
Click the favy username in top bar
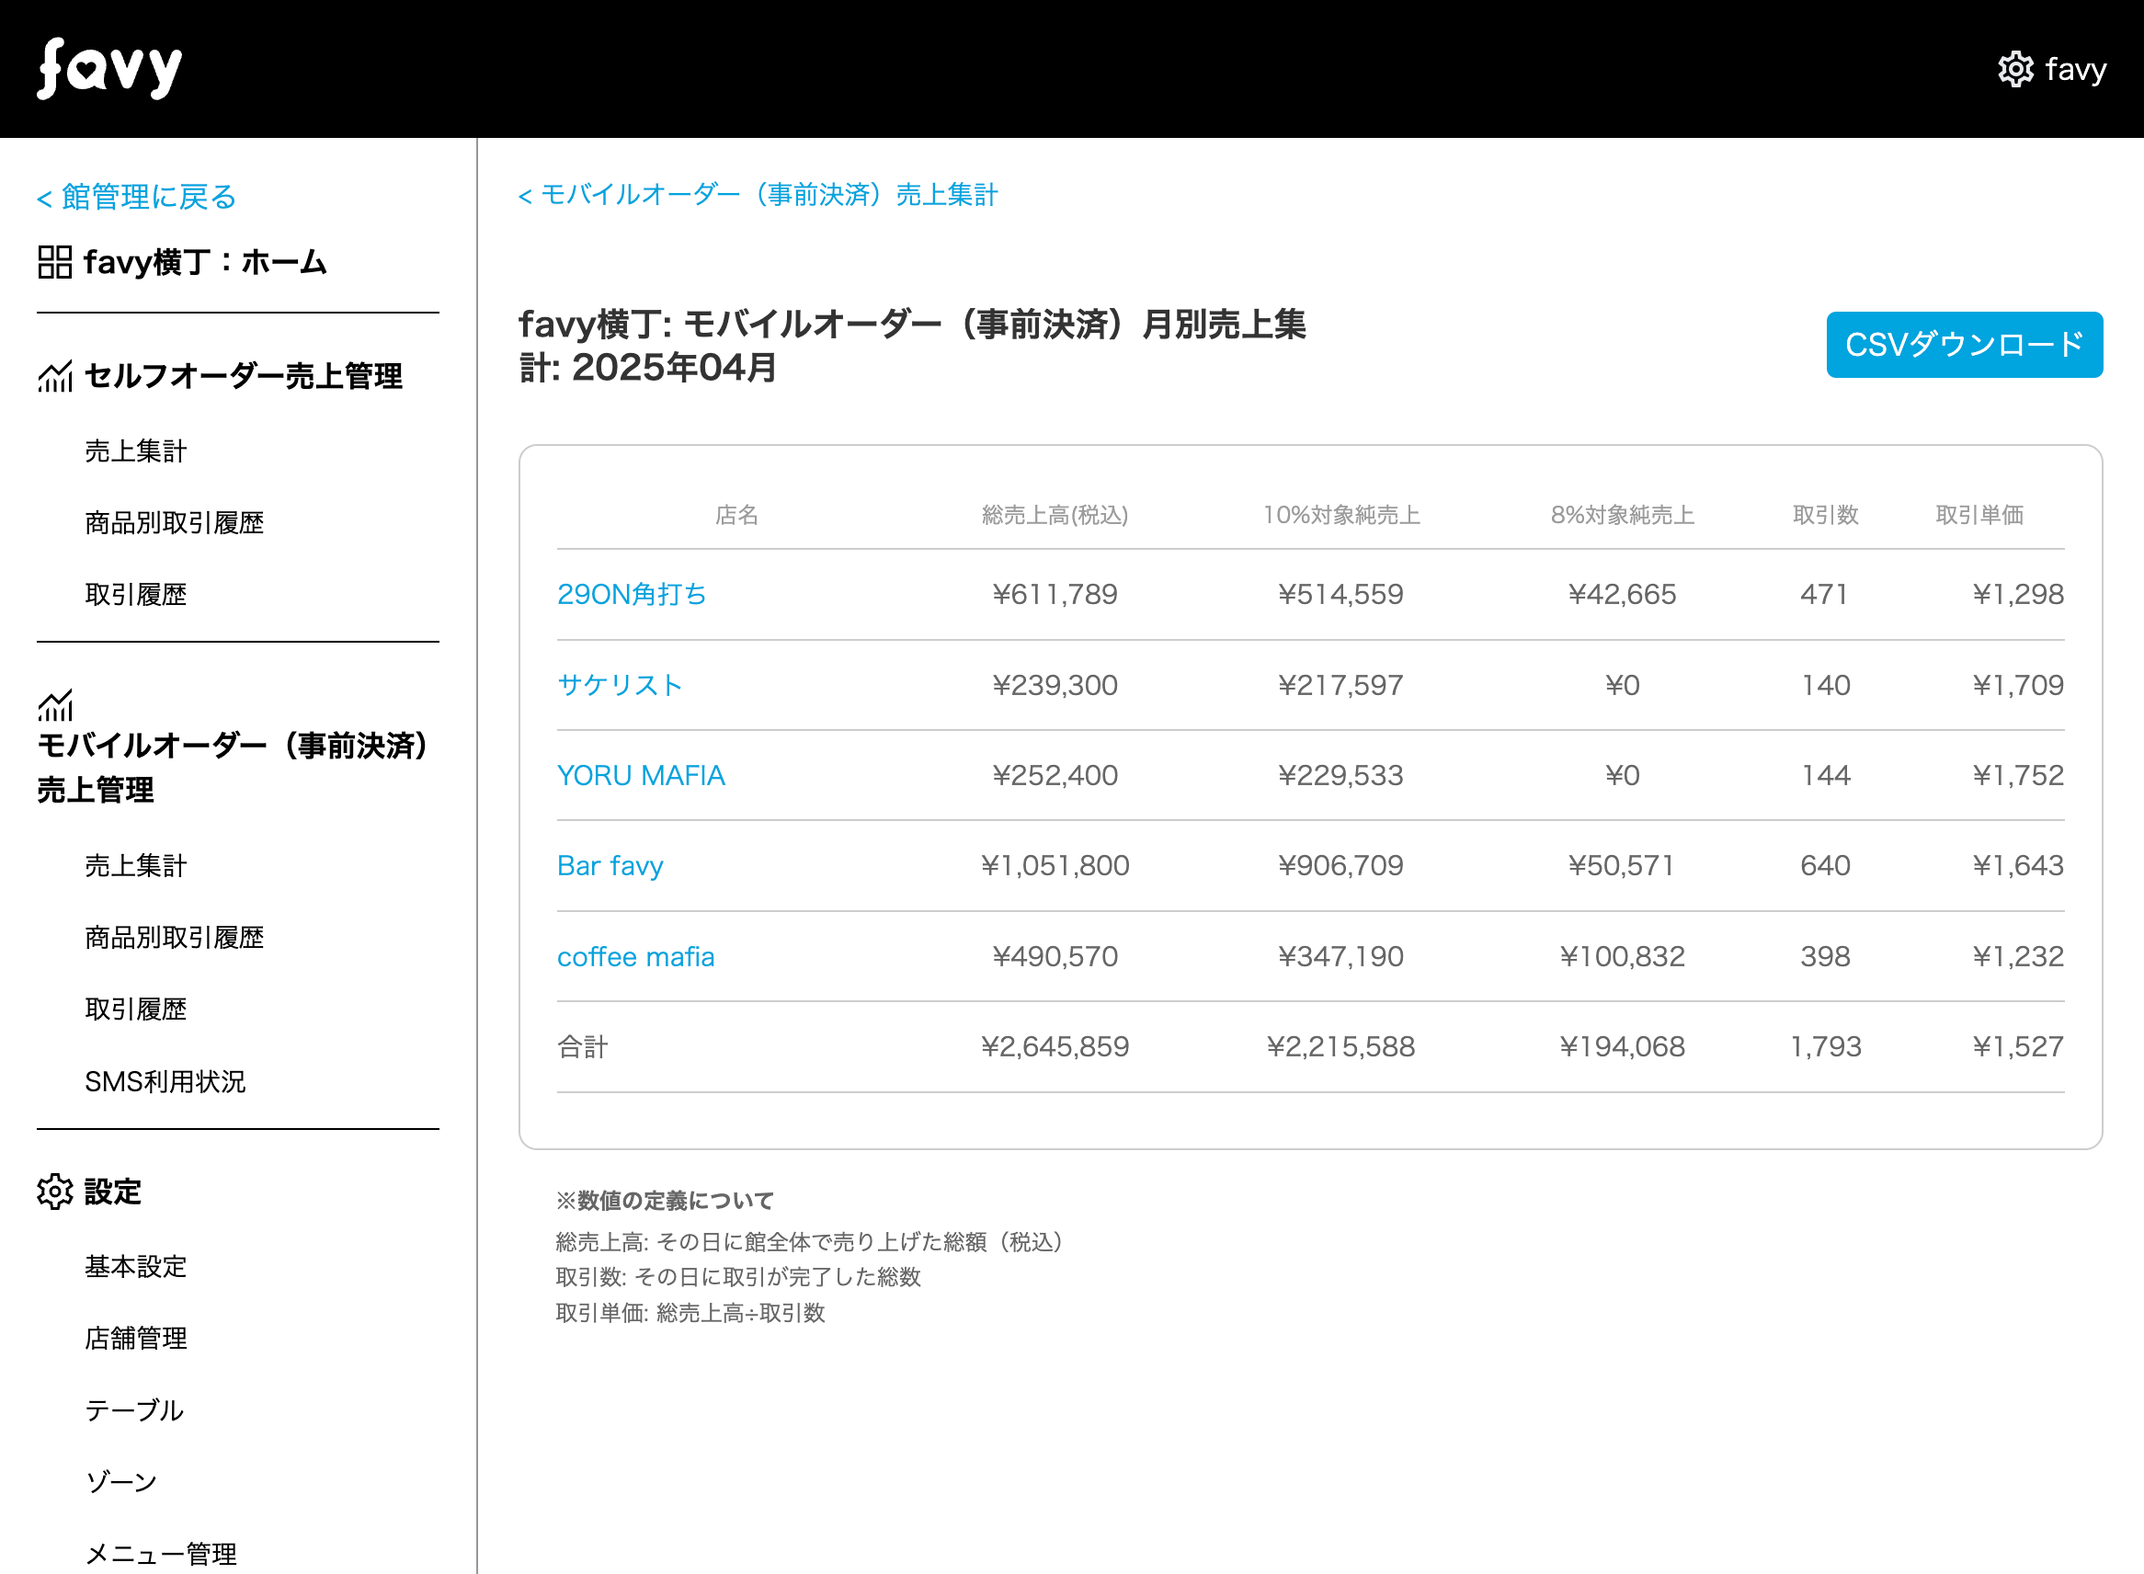tap(2075, 70)
